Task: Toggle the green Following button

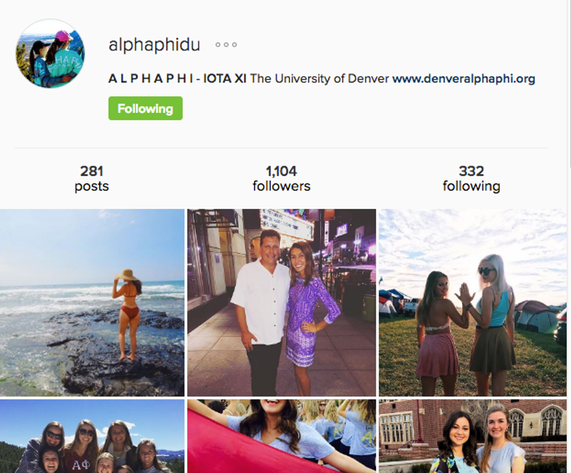Action: 145,108
